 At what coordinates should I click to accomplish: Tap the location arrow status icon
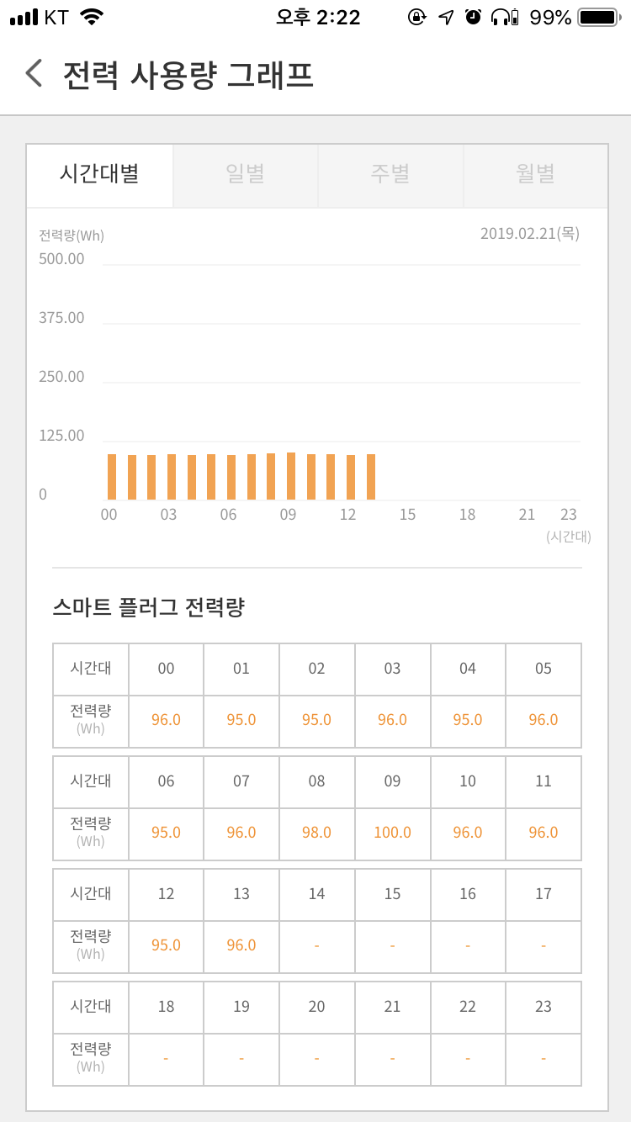(x=446, y=17)
